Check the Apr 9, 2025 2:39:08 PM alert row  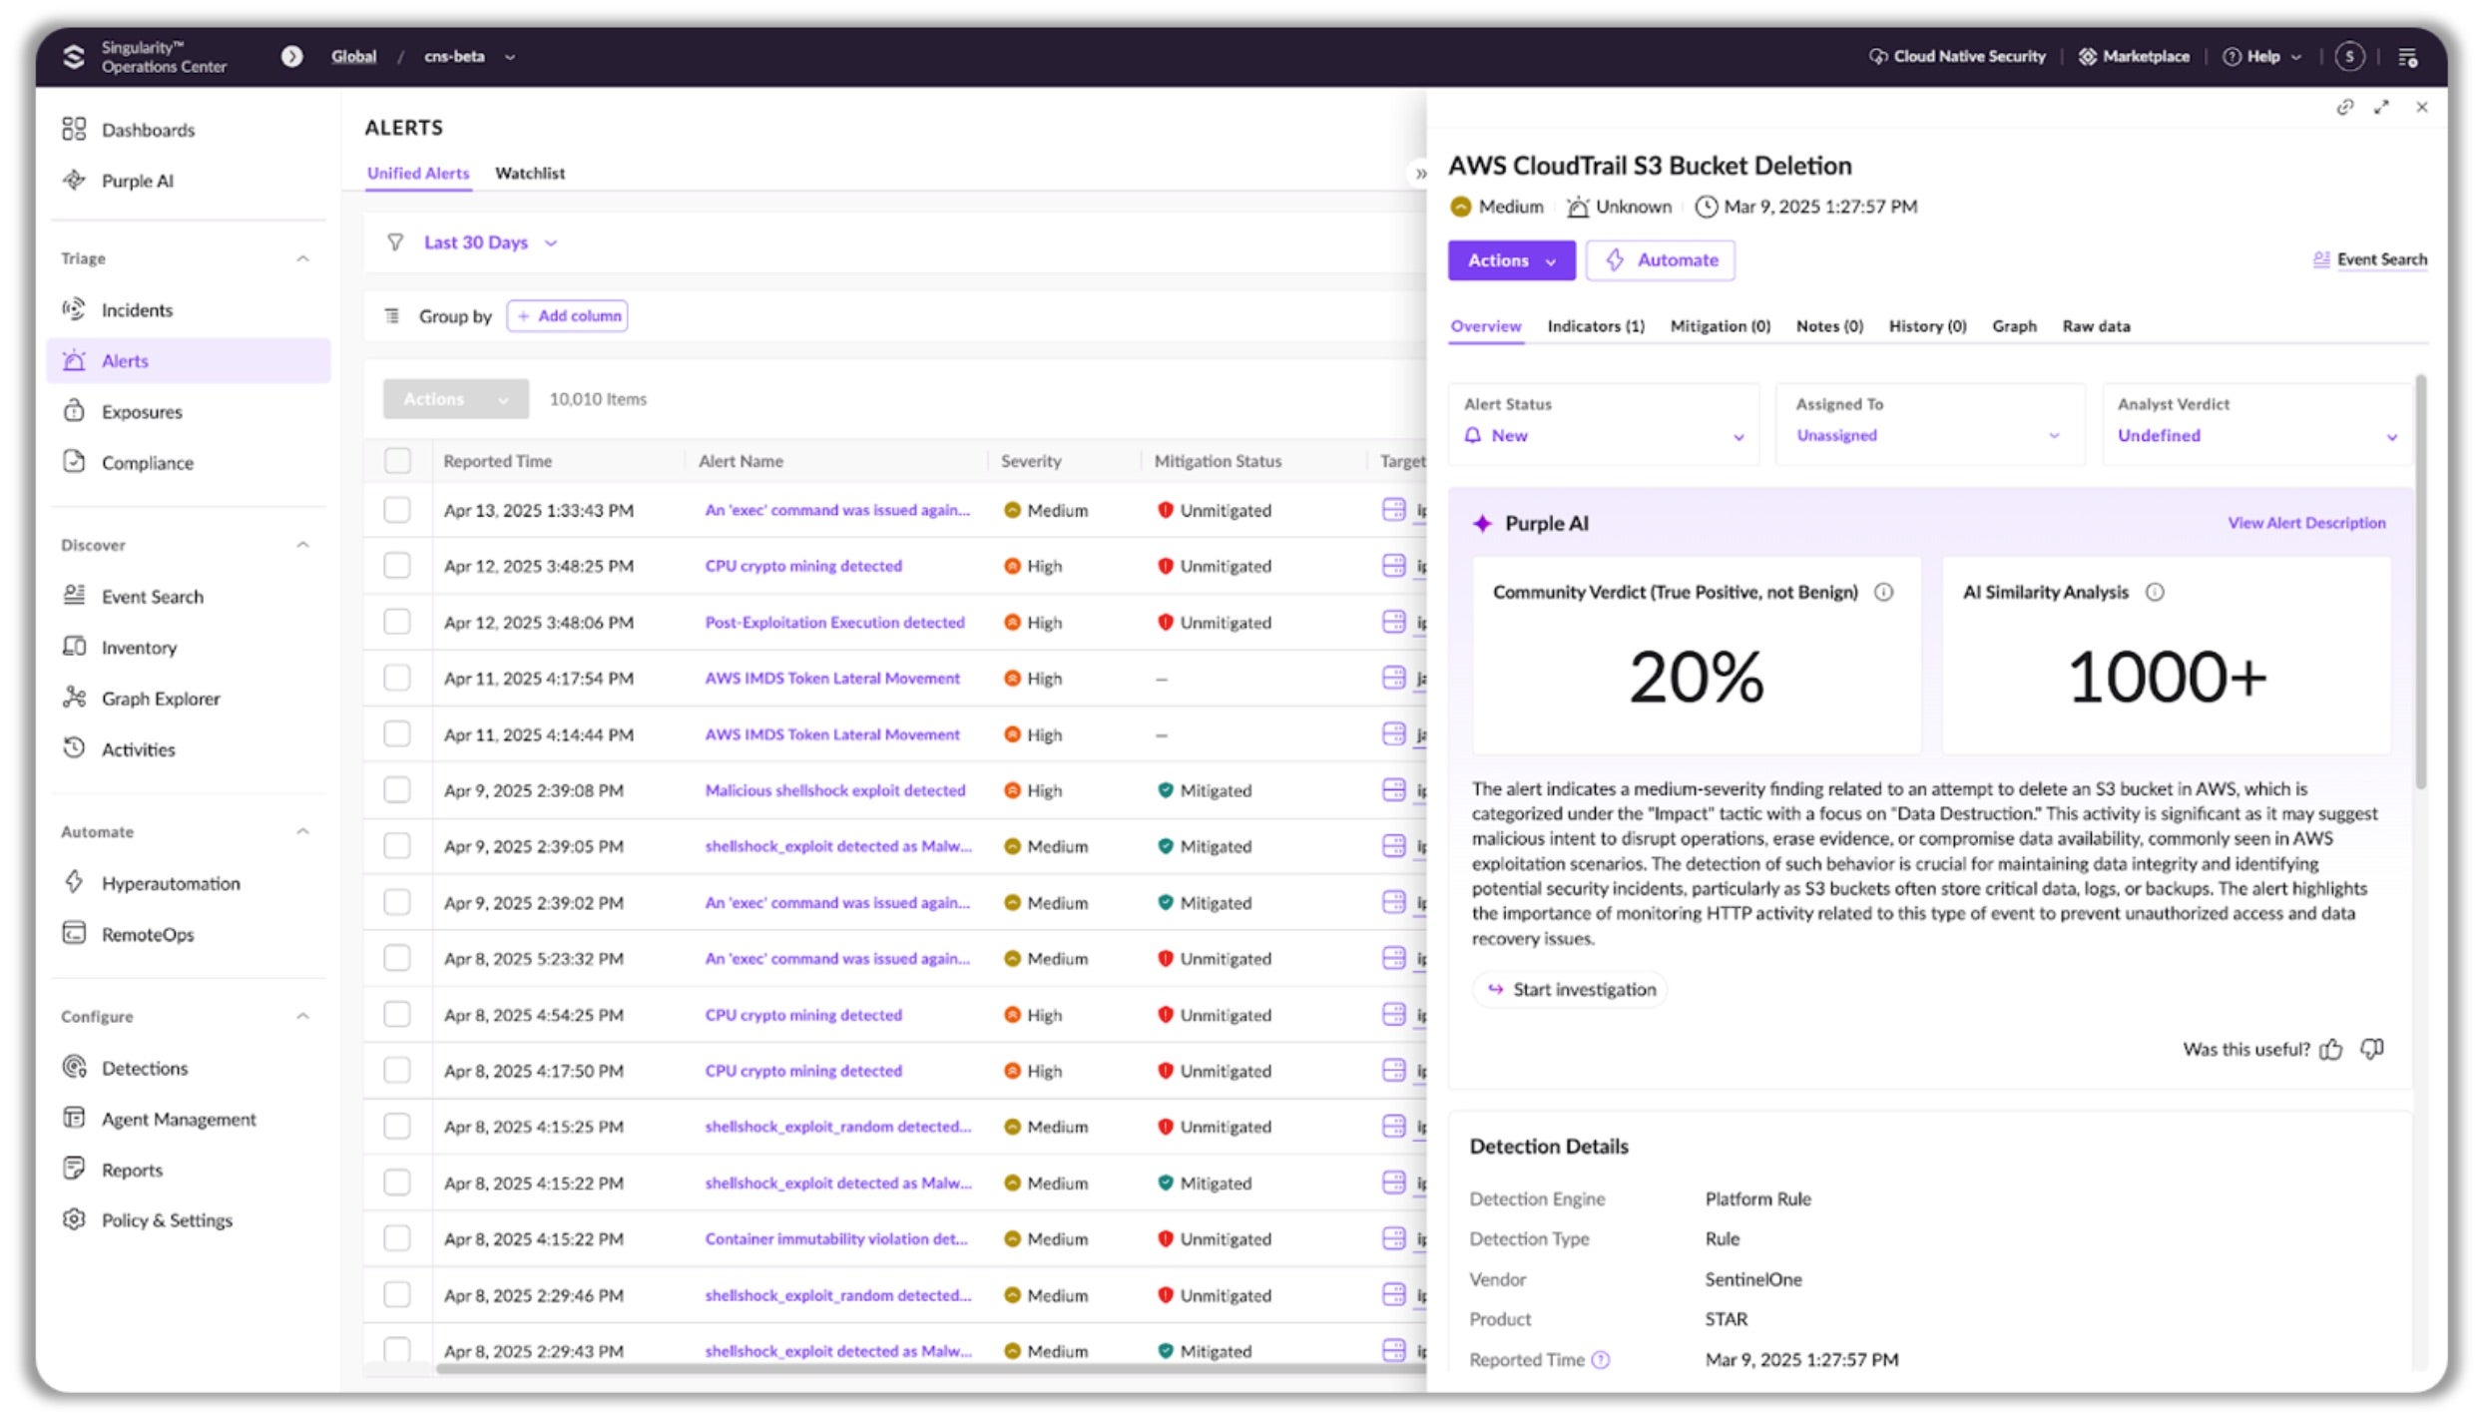(x=397, y=790)
